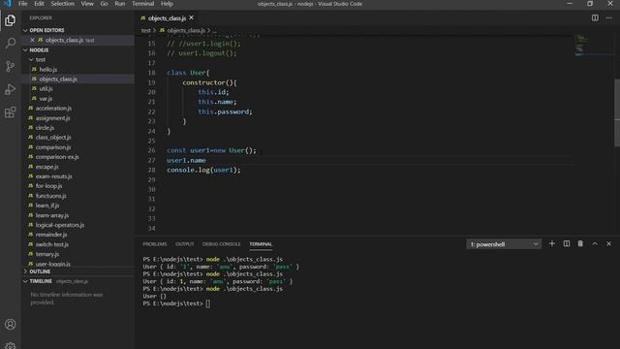Open logical-operators.js file

tap(60, 225)
